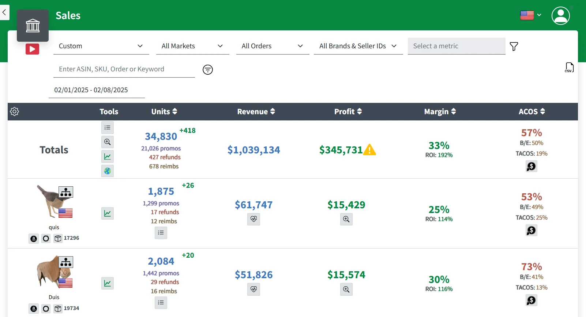Click the heartbeat icon under $61,747

[x=254, y=219]
